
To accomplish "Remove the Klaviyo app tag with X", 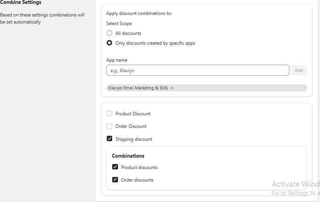I will (x=172, y=88).
